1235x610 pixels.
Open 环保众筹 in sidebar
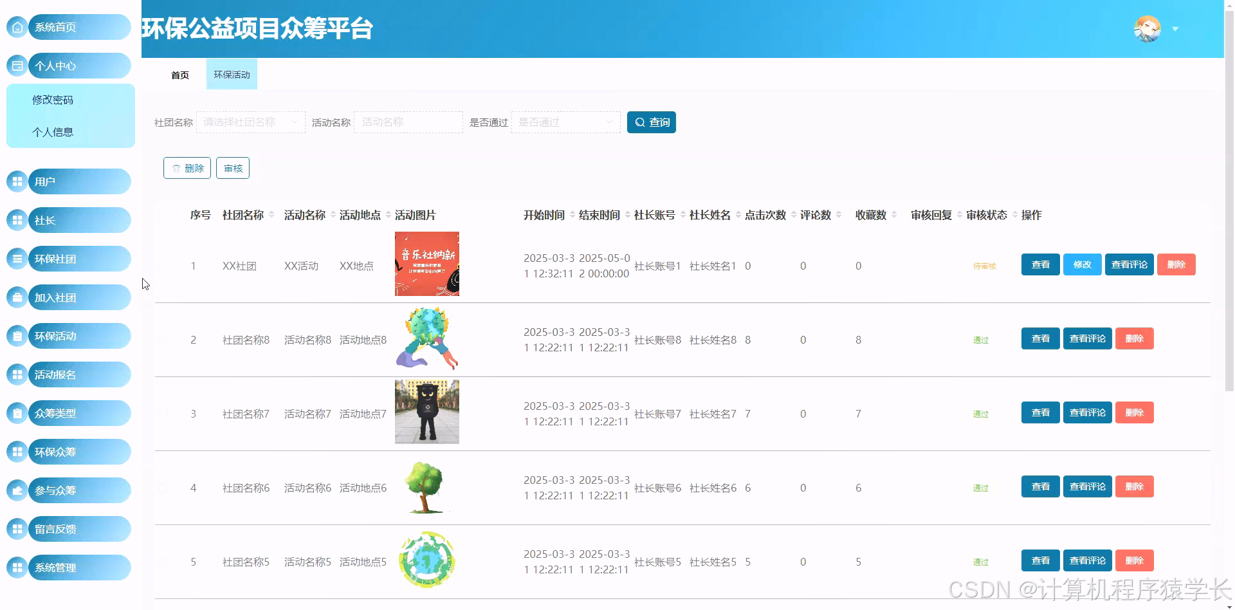80,452
